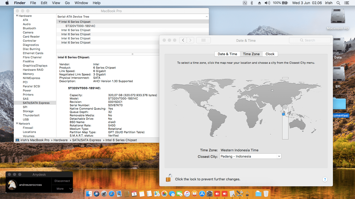Launch the App Store from the Dock
355x199 pixels.
202,194
